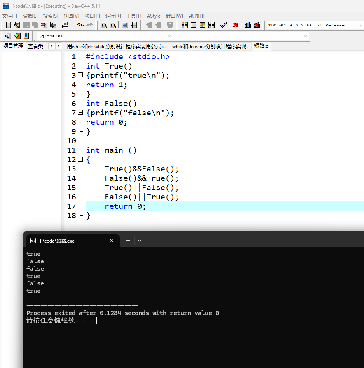Open the 项目[P] menu
364x368 pixels.
pos(92,16)
